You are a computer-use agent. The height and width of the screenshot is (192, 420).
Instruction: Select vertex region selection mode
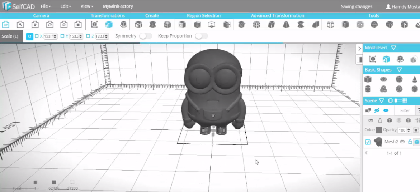pyautogui.click(x=212, y=25)
